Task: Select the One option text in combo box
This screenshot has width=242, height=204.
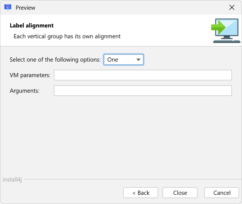Action: click(113, 60)
